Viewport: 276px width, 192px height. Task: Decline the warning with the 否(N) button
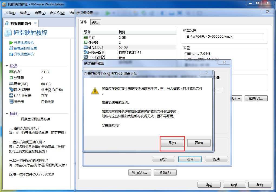[199, 143]
